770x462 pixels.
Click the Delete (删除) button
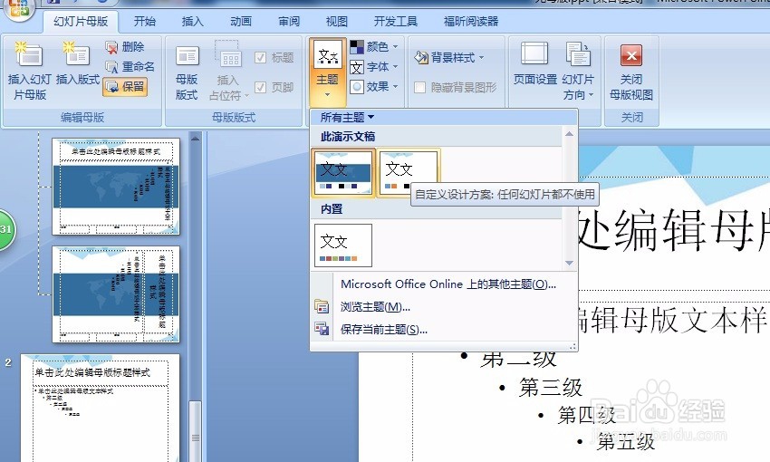(125, 47)
